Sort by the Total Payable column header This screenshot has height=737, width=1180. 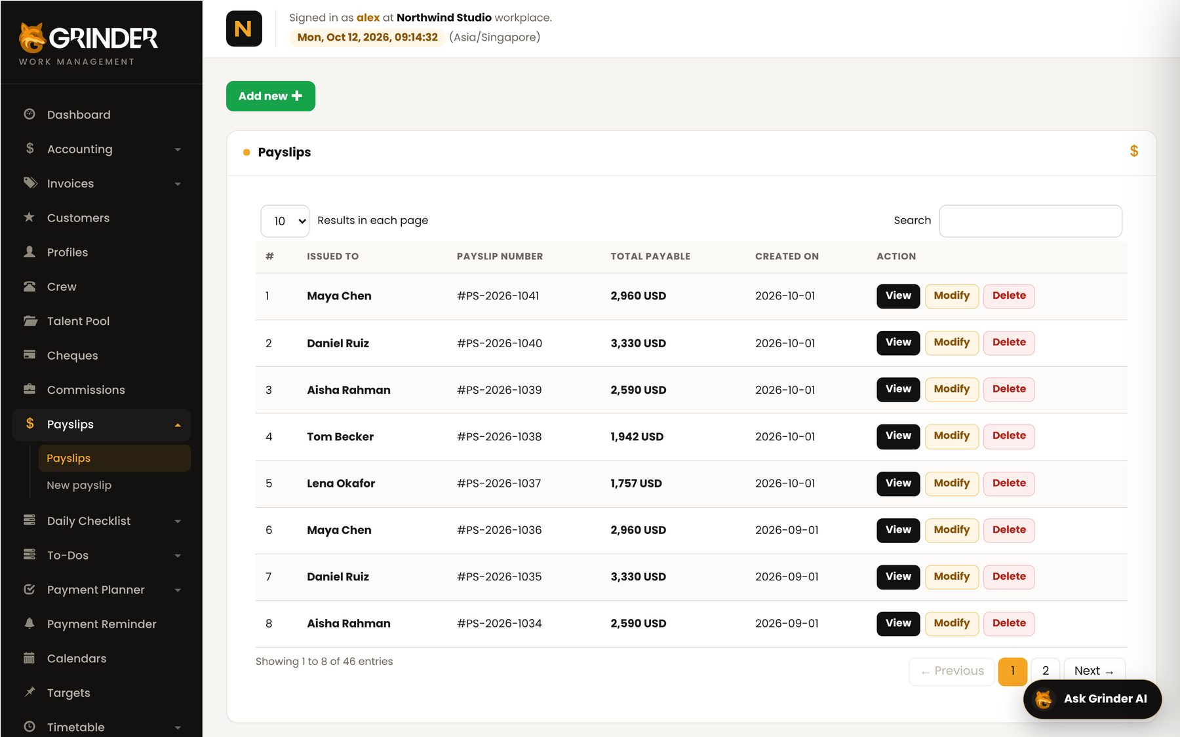[x=650, y=256]
